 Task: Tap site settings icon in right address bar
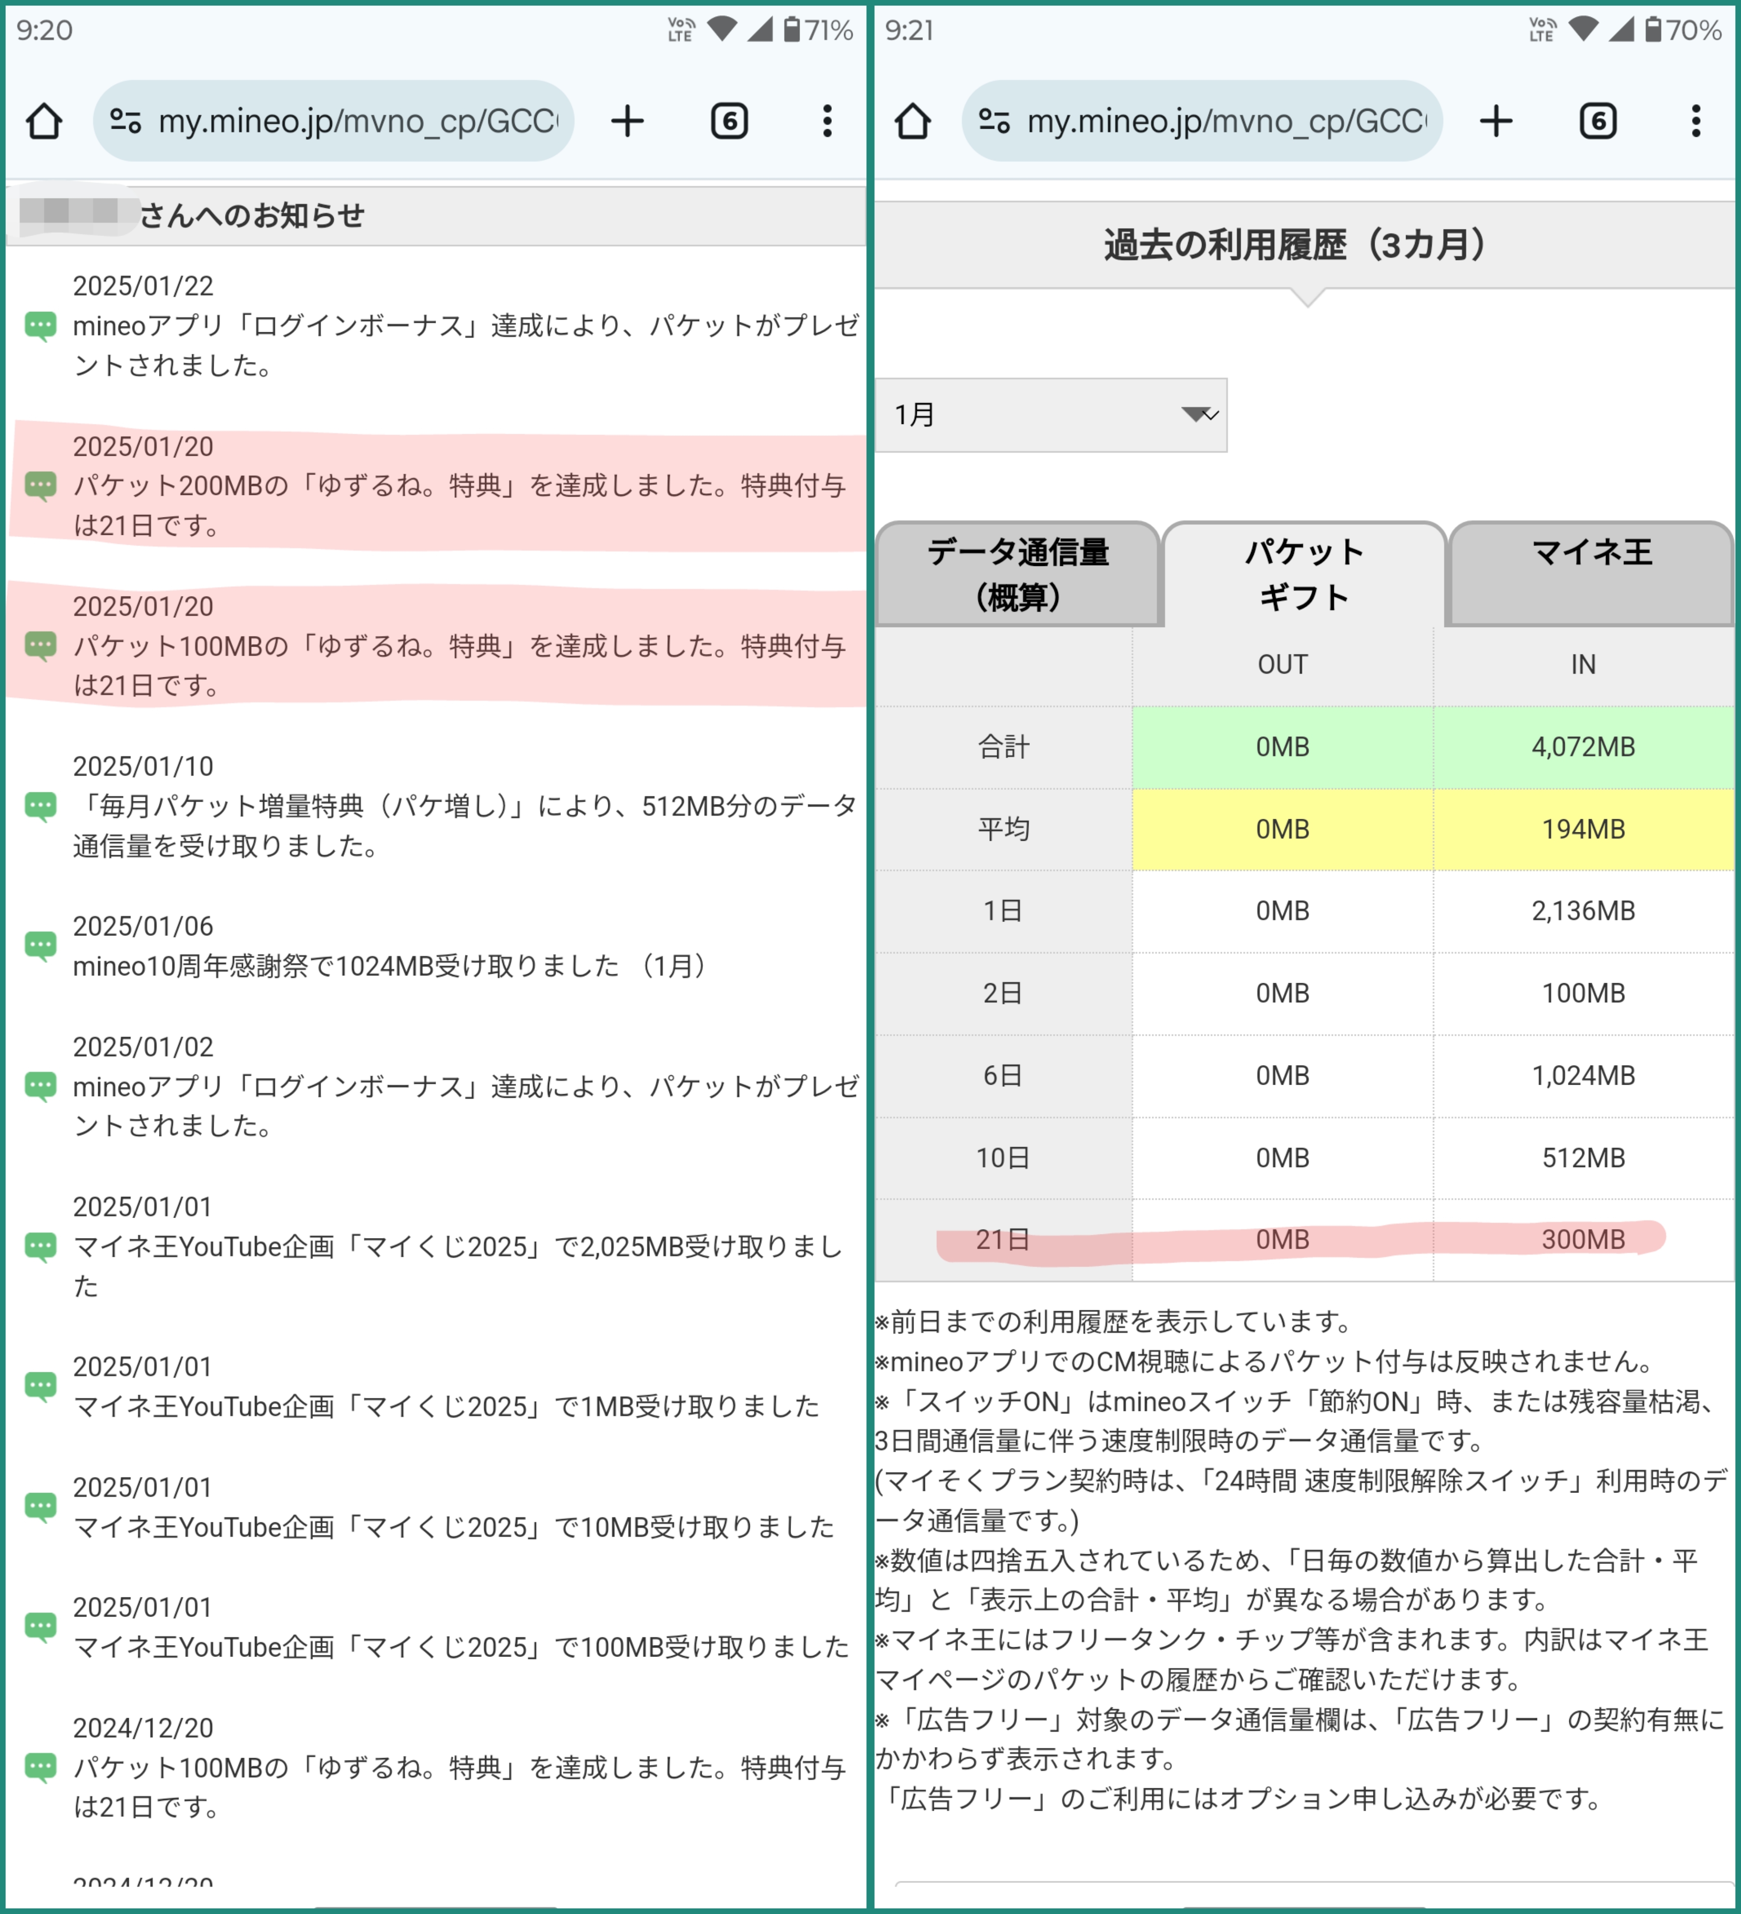tap(995, 122)
